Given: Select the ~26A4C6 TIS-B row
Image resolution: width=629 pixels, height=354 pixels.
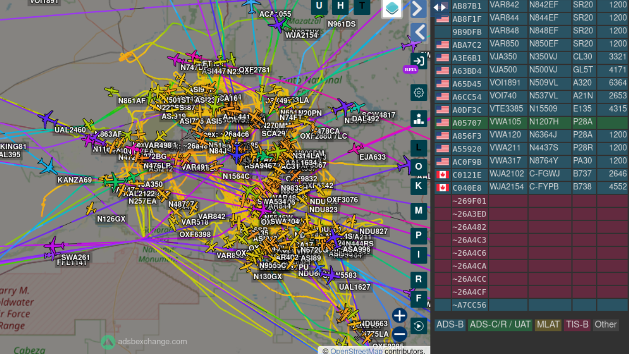Looking at the screenshot, I should [531, 253].
